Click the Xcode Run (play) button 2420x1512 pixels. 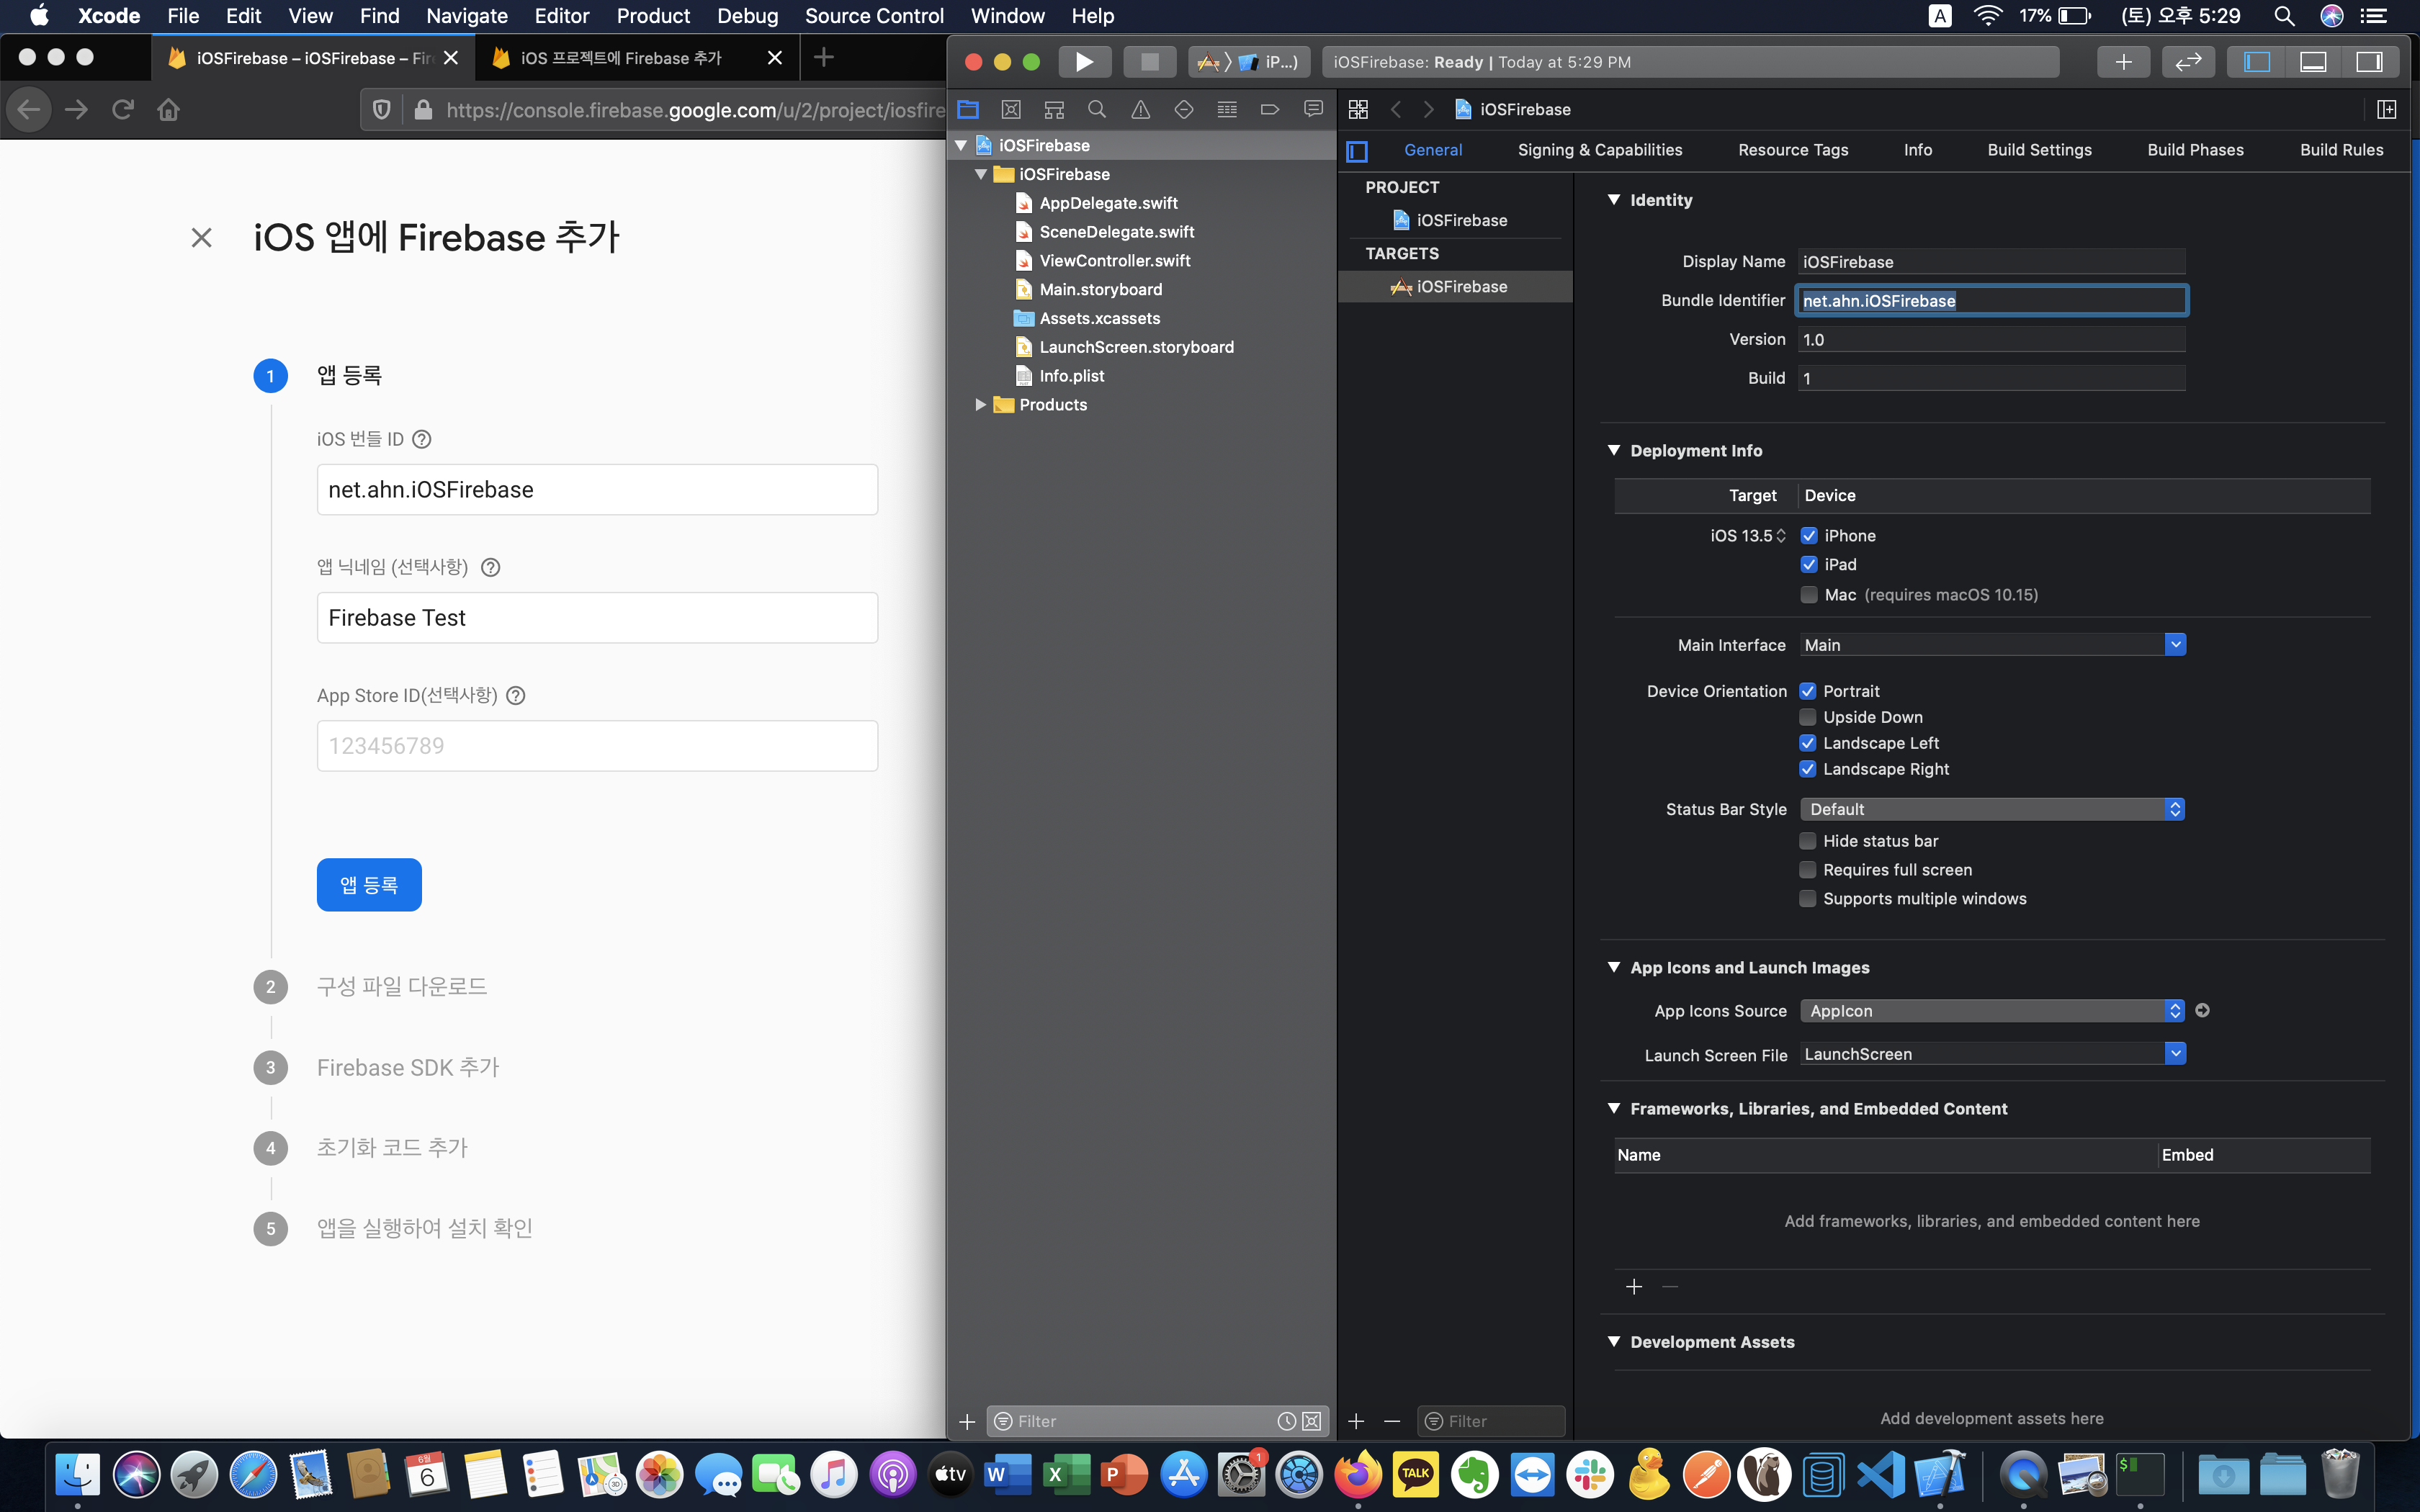click(x=1084, y=62)
